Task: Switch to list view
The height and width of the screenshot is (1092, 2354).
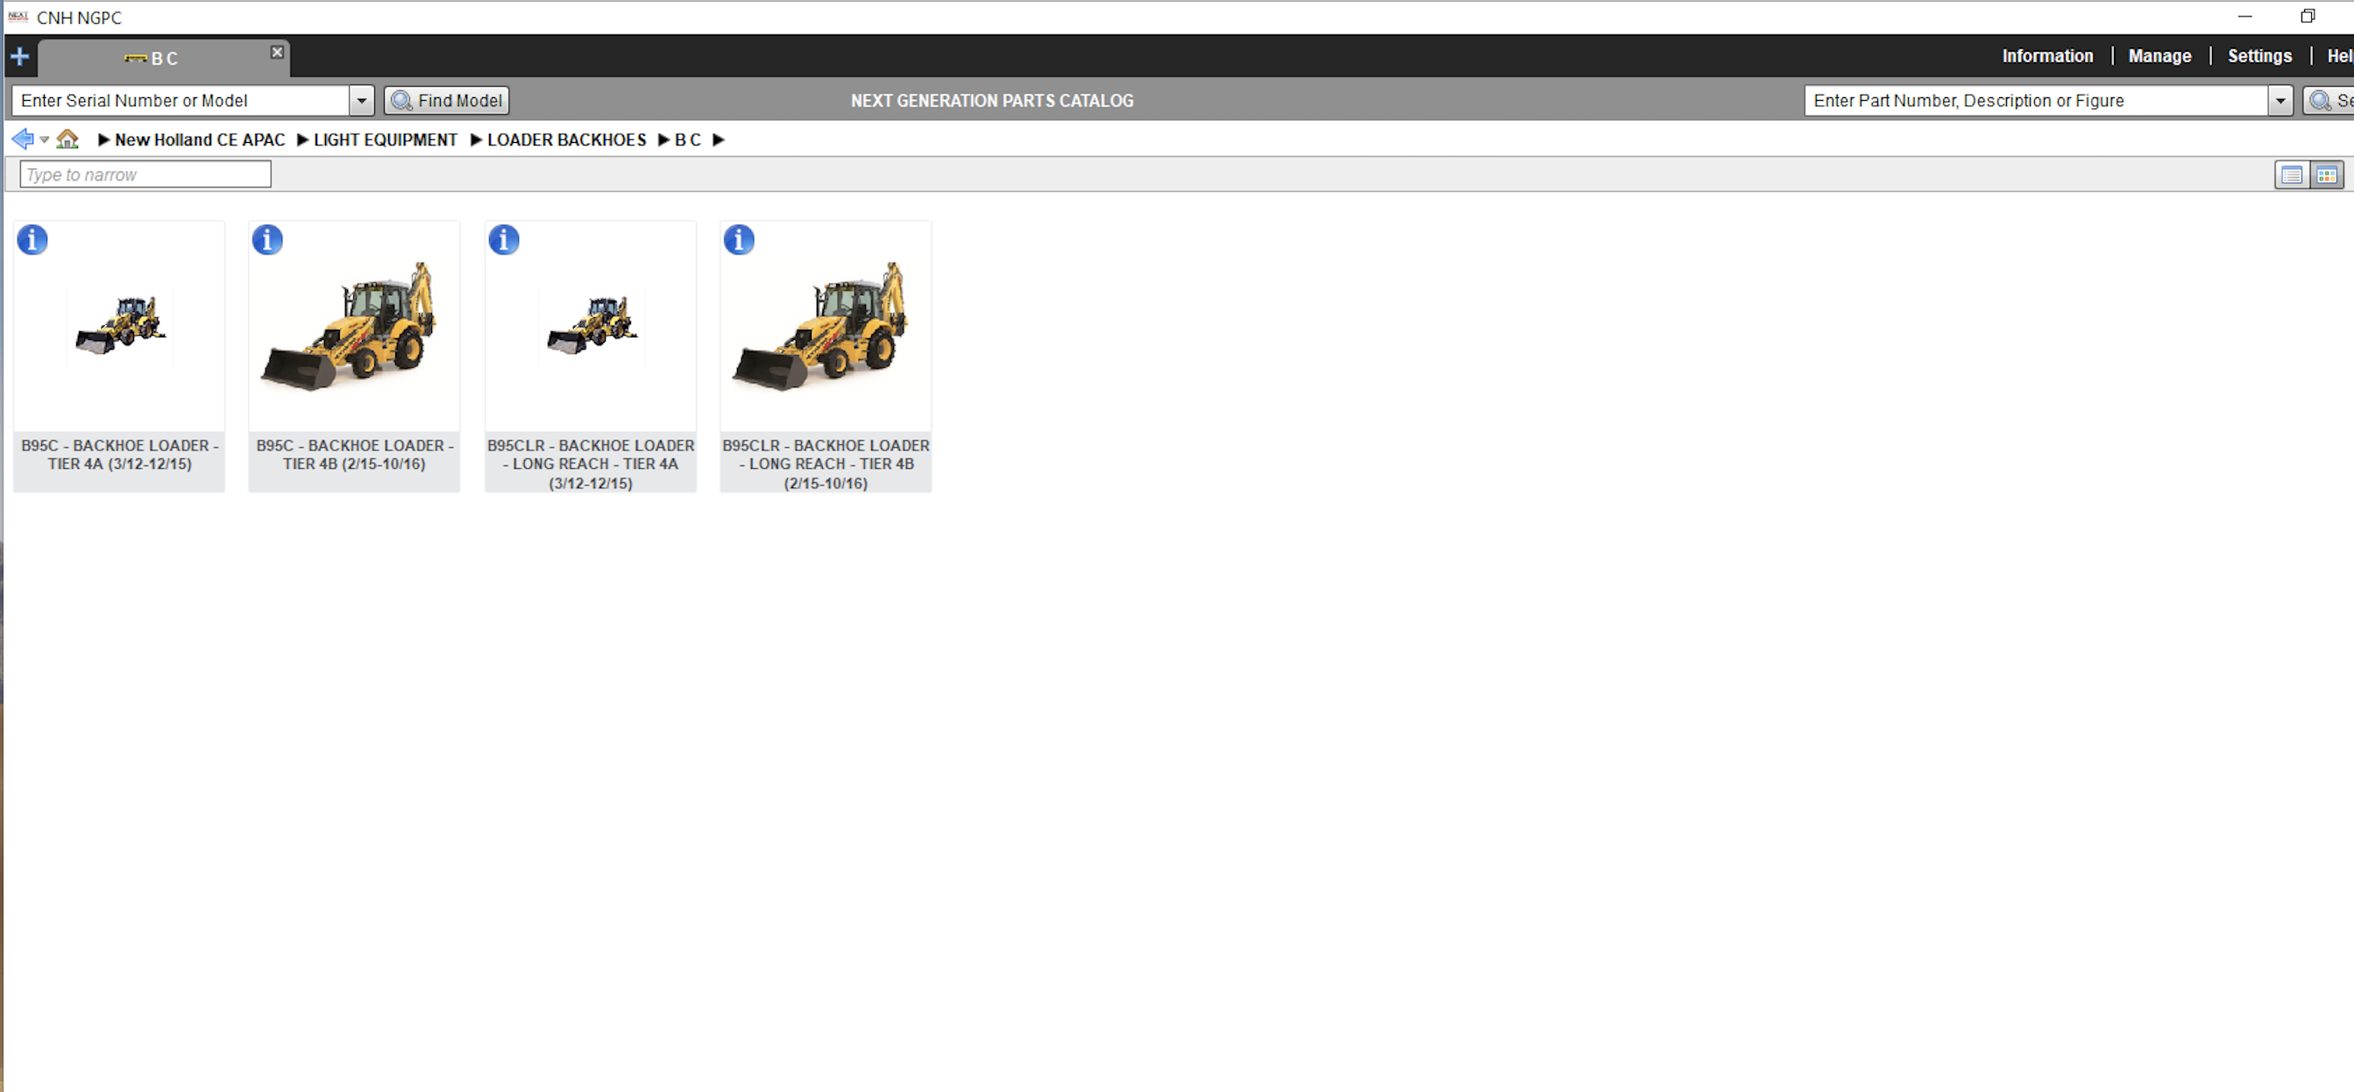Action: 2291,174
